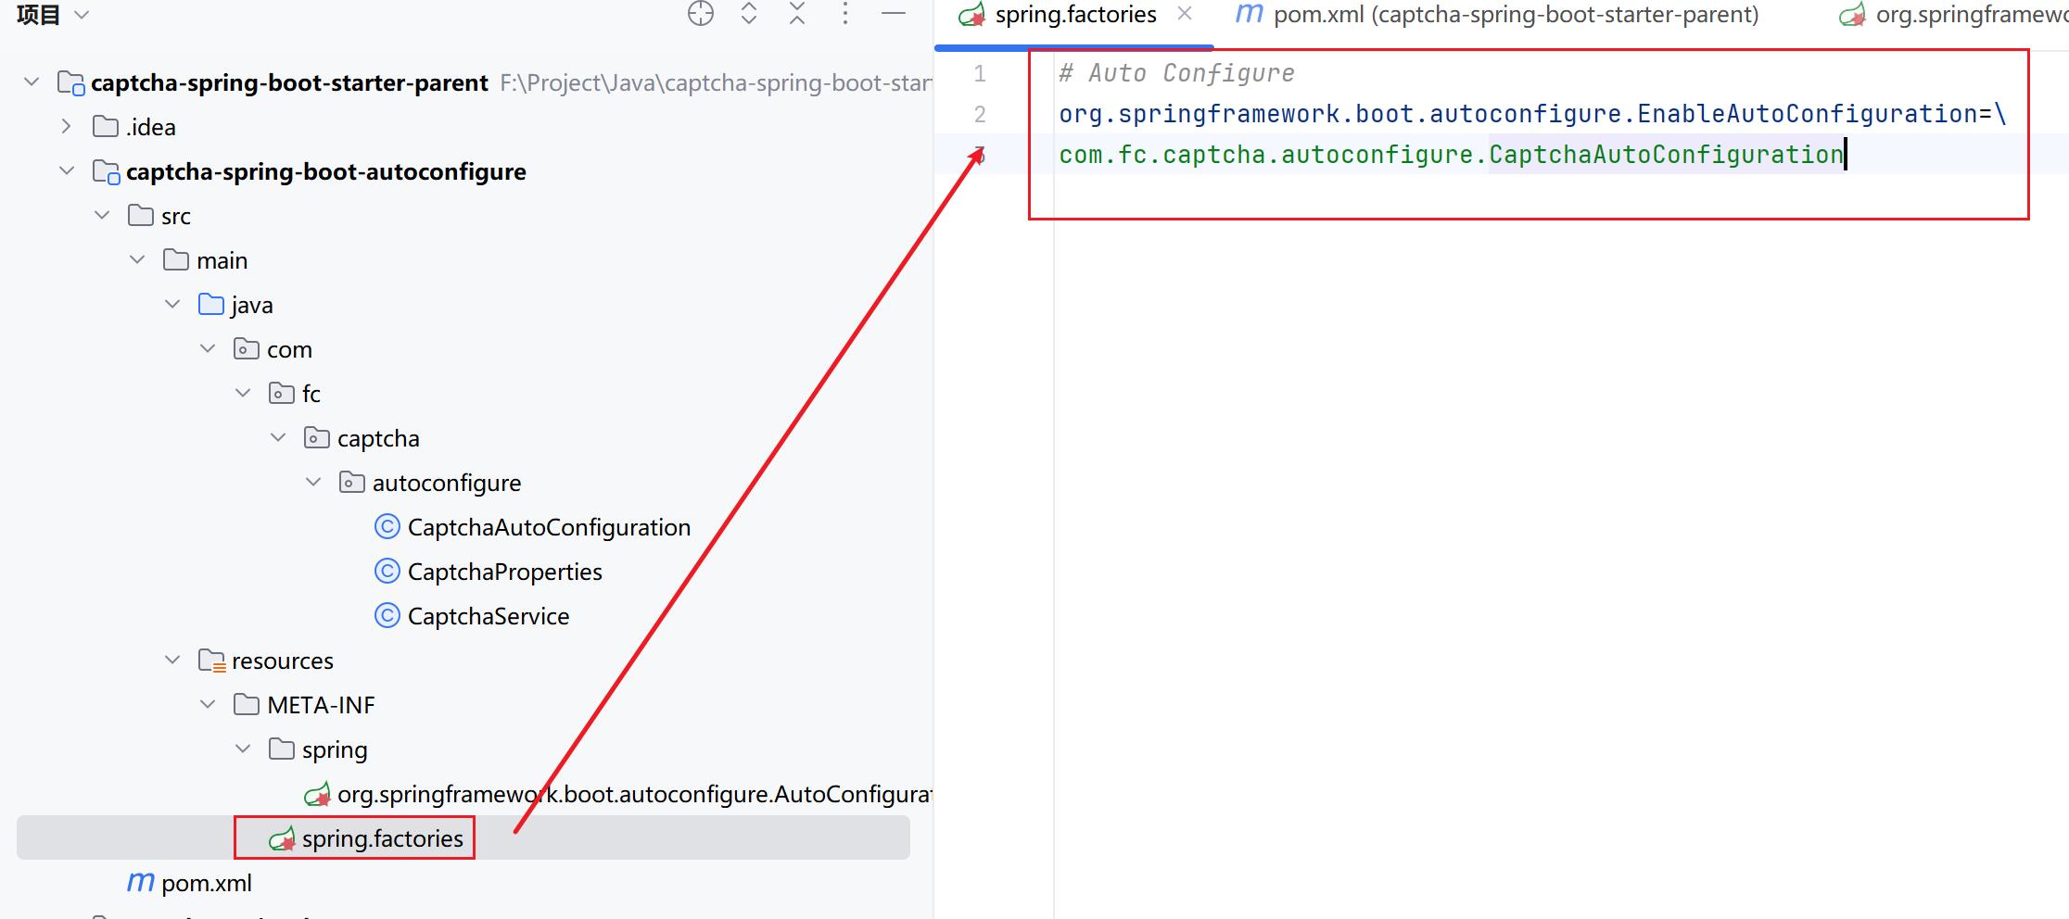Collapse the META-INF folder
The image size is (2069, 919).
point(208,704)
